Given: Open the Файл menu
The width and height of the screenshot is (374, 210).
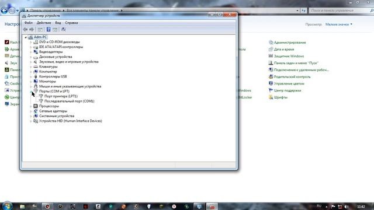Looking at the screenshot, I should (29, 23).
